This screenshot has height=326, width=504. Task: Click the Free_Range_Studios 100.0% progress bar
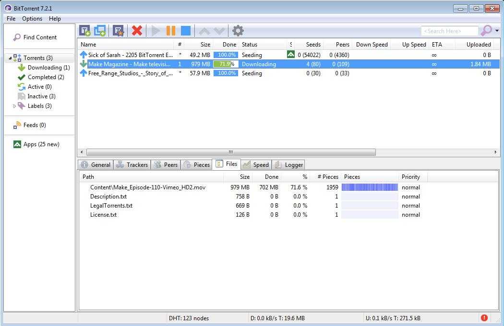(x=226, y=73)
